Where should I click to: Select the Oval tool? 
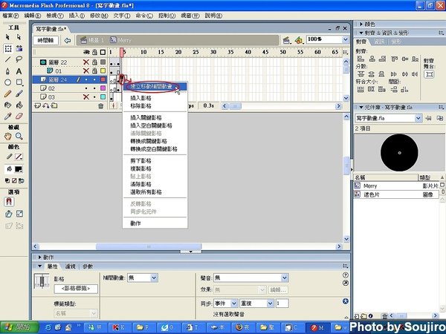7,82
